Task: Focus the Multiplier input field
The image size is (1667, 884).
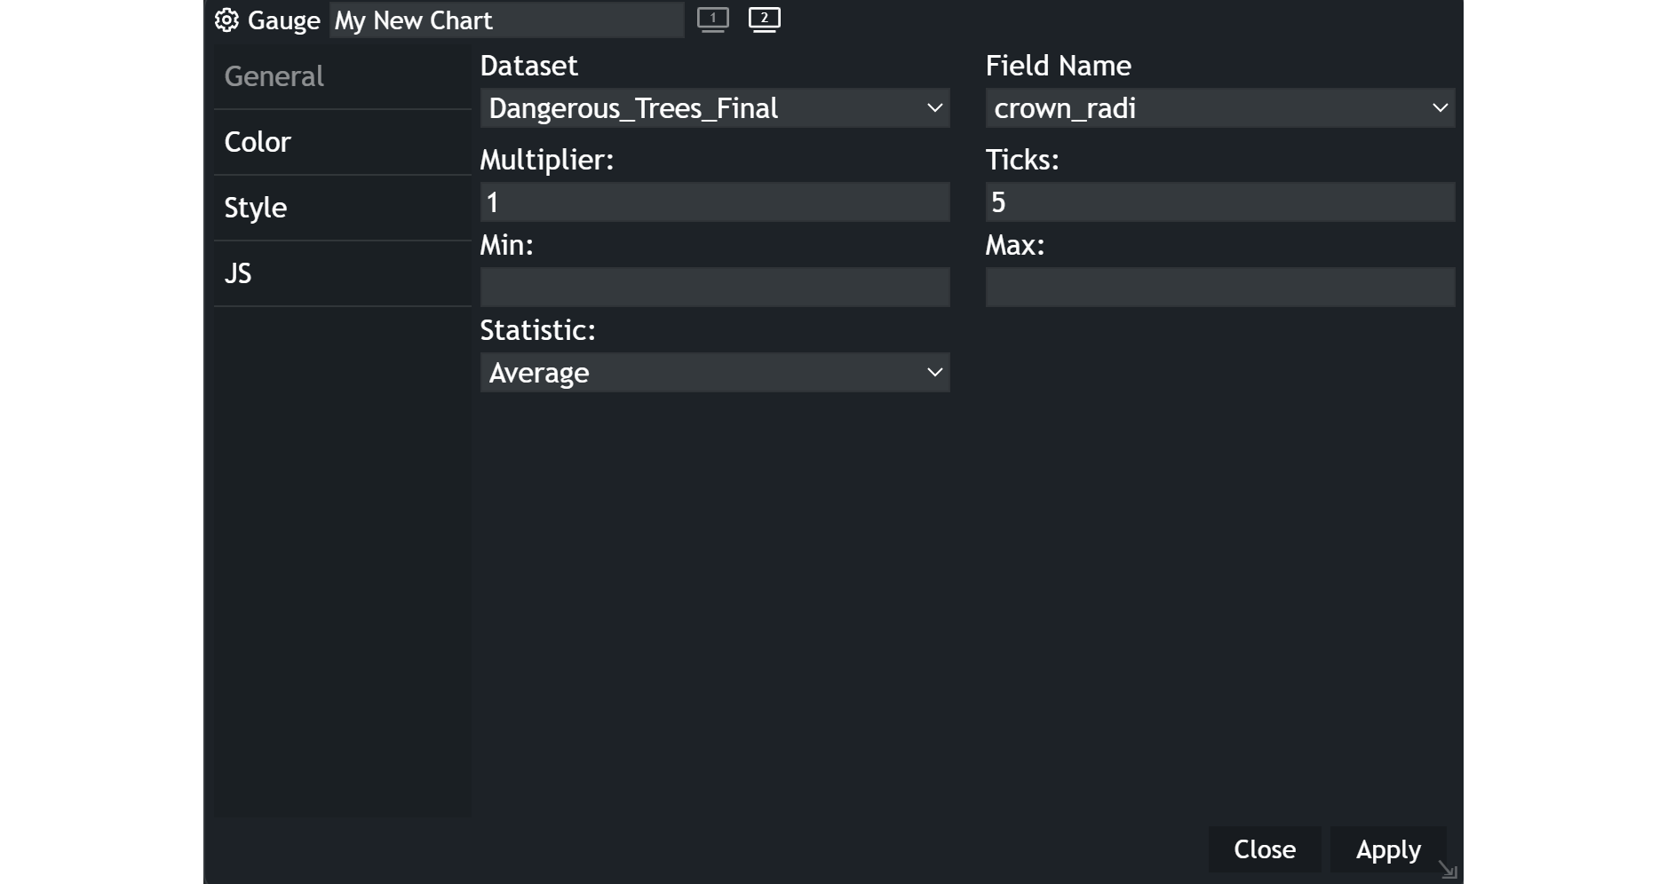Action: [x=715, y=202]
